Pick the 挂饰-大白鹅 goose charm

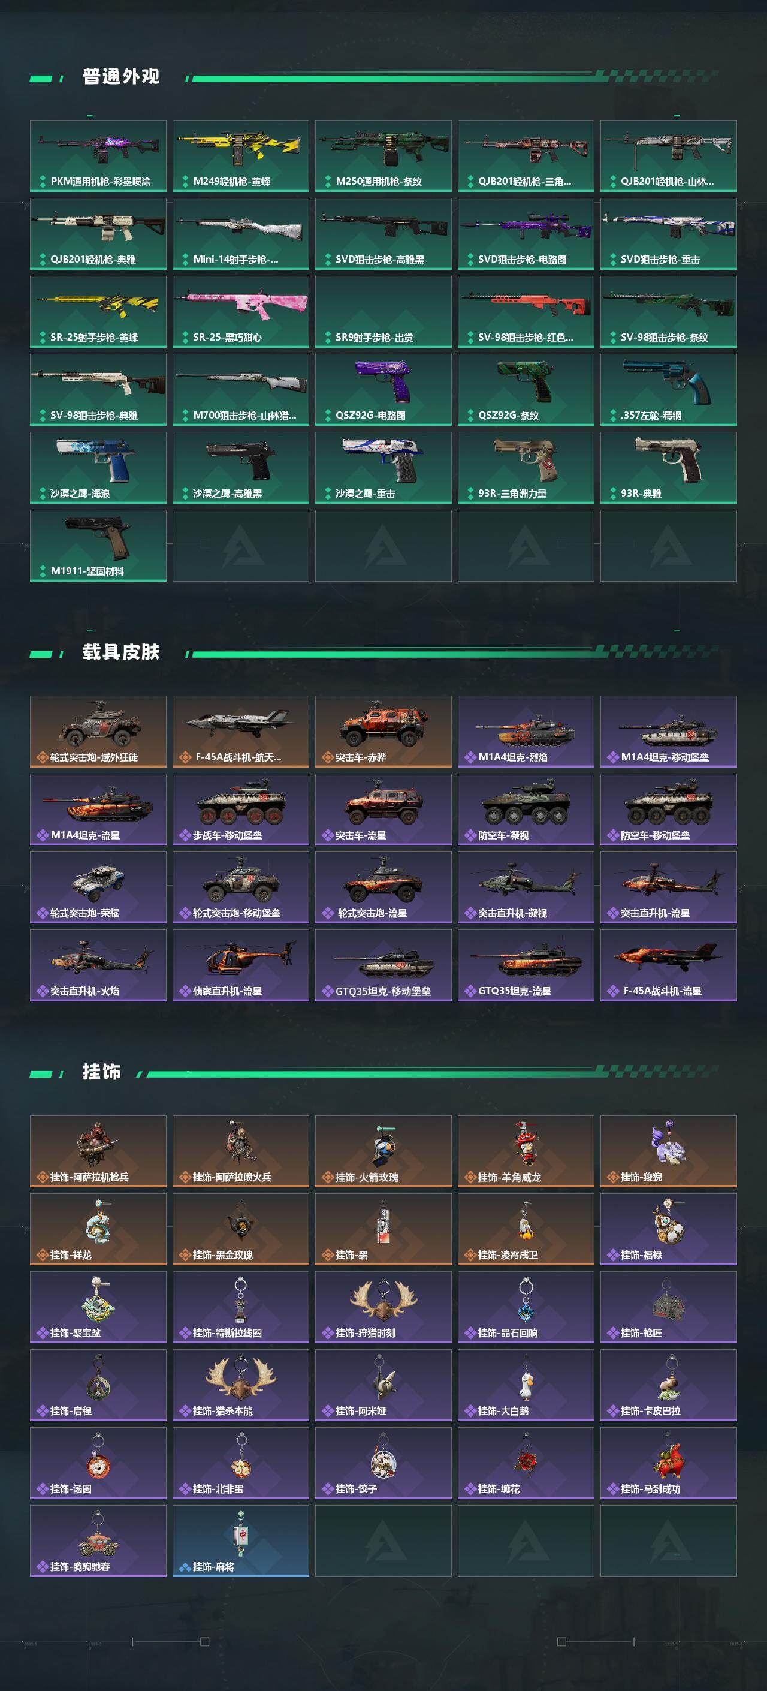pos(526,1385)
